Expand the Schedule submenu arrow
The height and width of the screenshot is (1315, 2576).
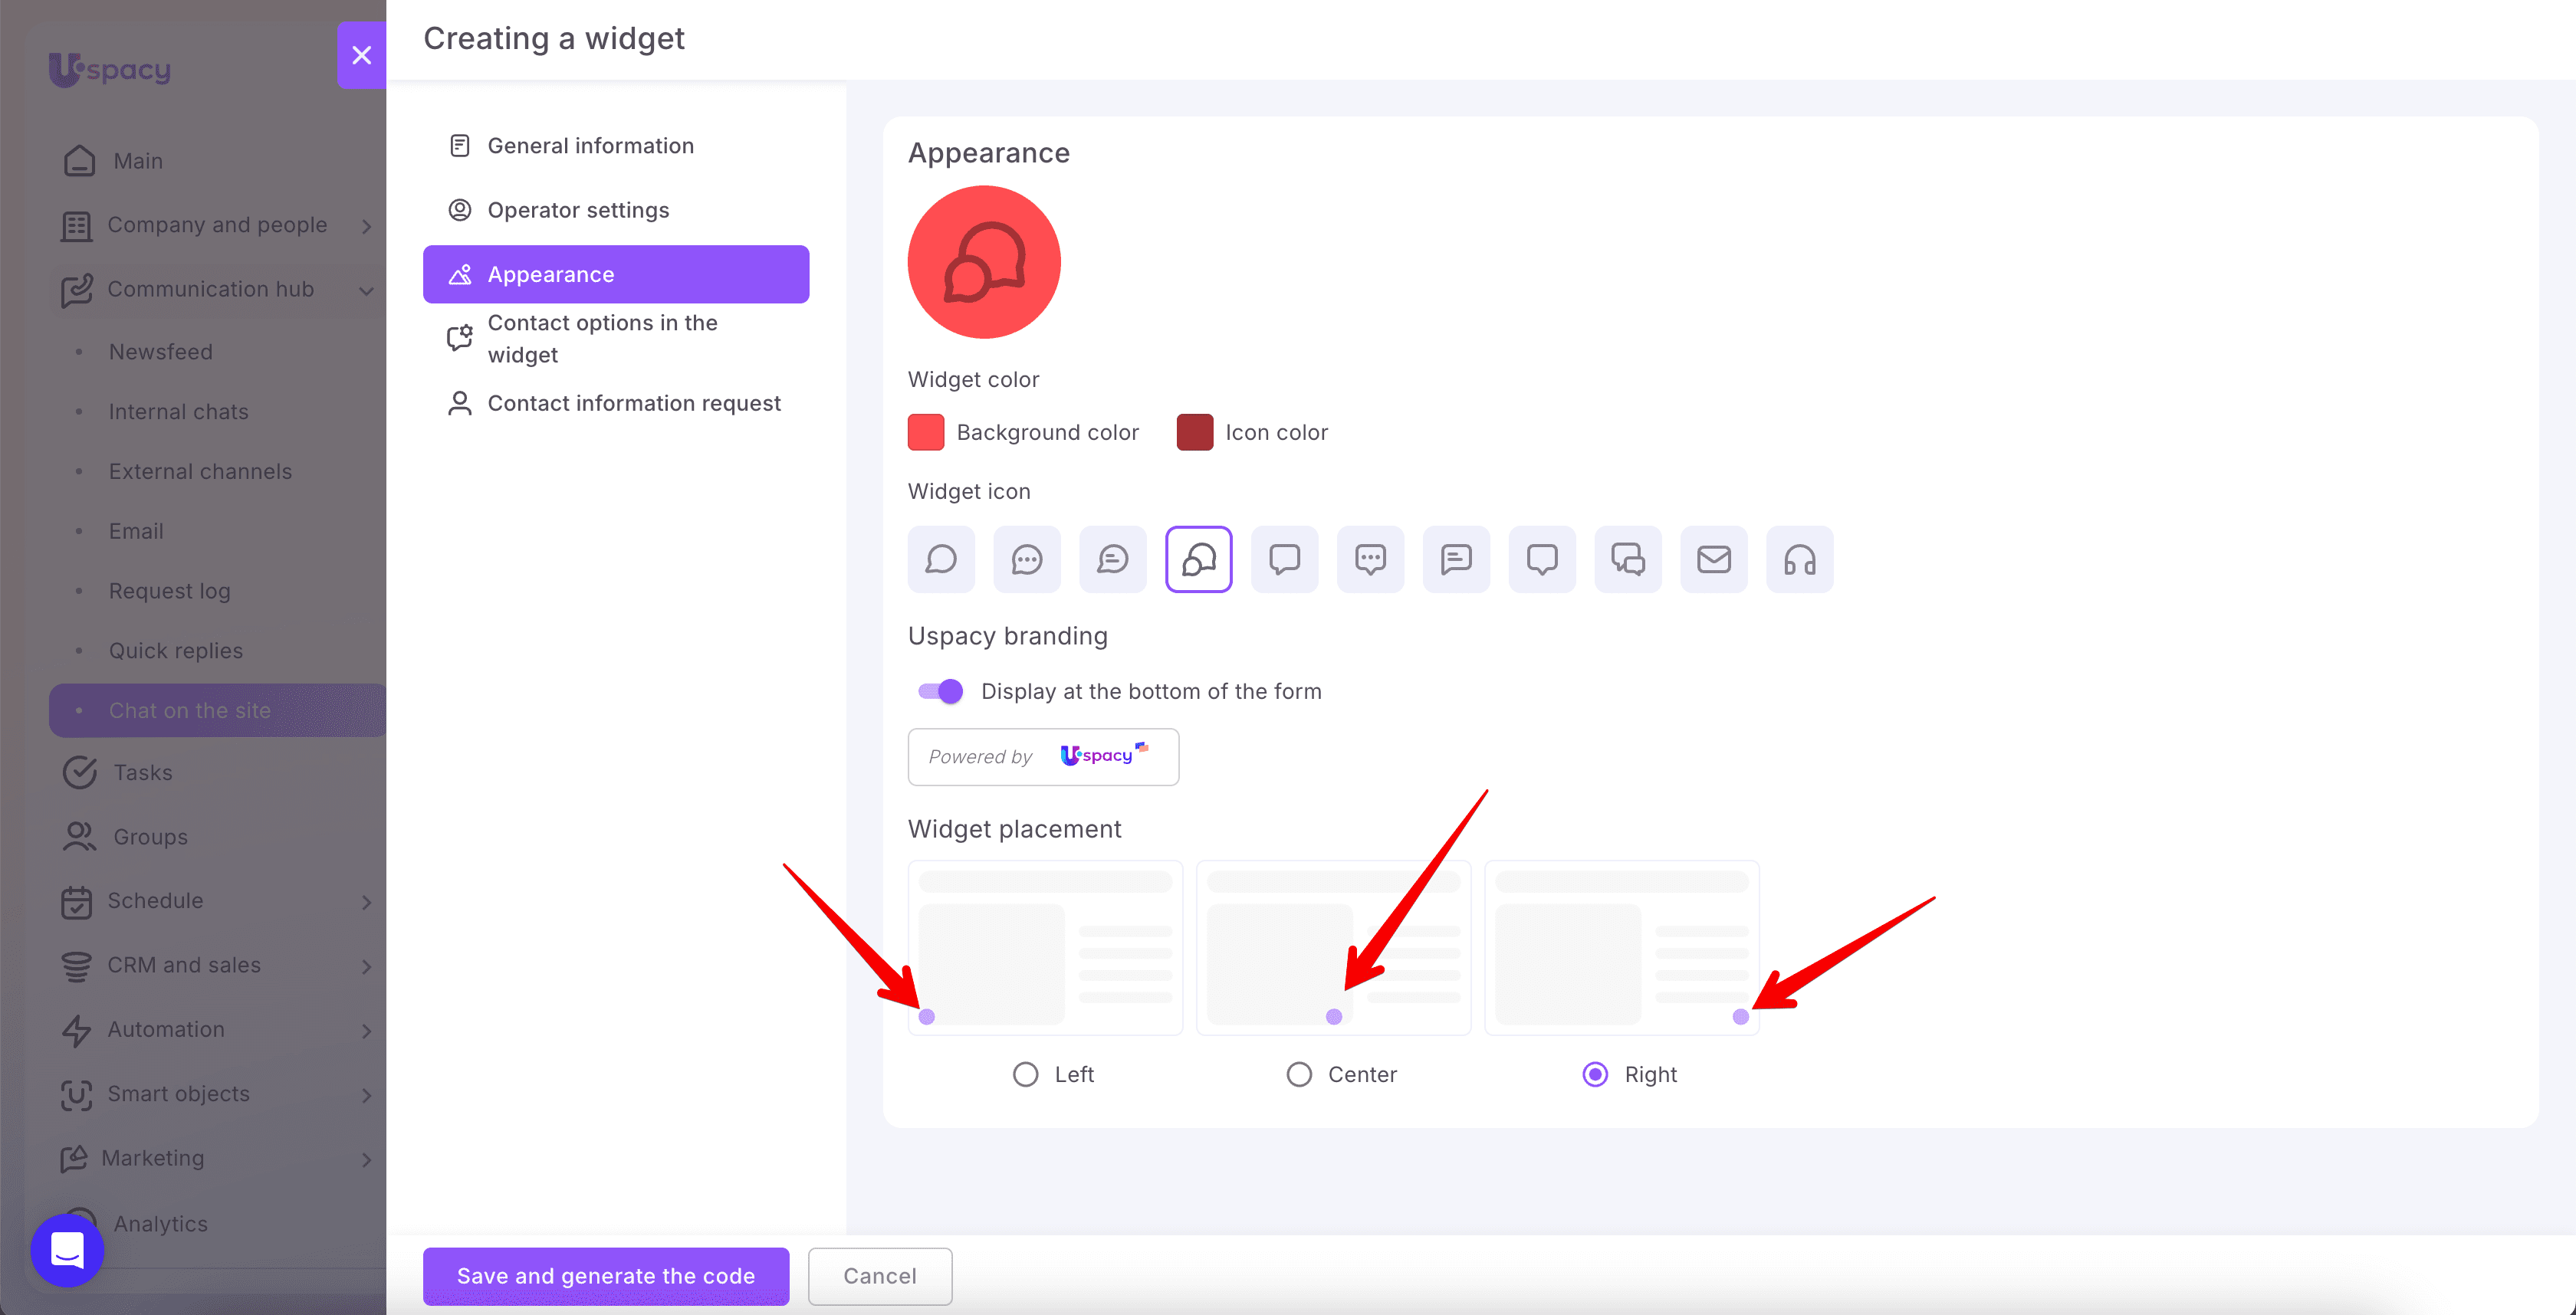pos(367,902)
